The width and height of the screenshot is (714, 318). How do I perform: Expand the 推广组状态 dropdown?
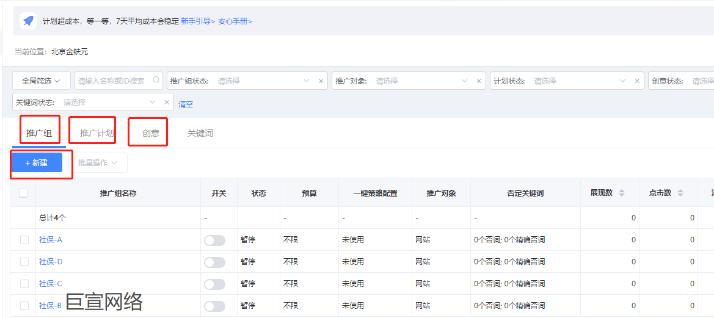[x=306, y=81]
